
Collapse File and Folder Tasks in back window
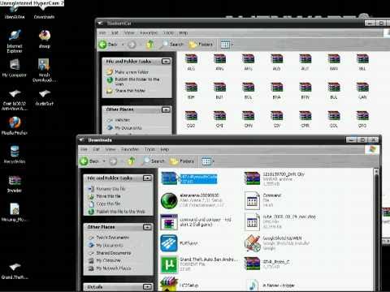tap(166, 61)
